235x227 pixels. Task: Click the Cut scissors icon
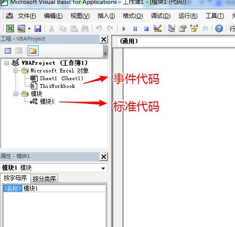click(51, 28)
